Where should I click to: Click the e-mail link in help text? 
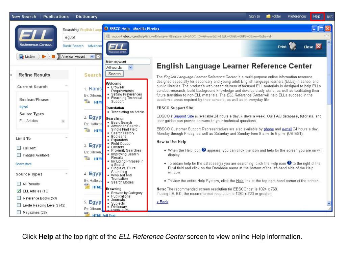287,129
